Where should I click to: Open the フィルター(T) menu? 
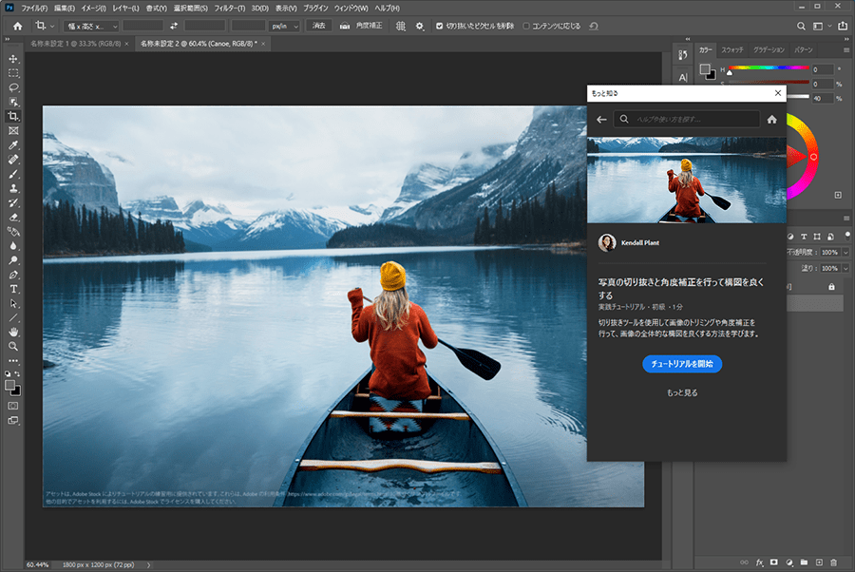coord(228,8)
